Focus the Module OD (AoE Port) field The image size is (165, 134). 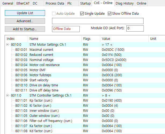coord(135,28)
